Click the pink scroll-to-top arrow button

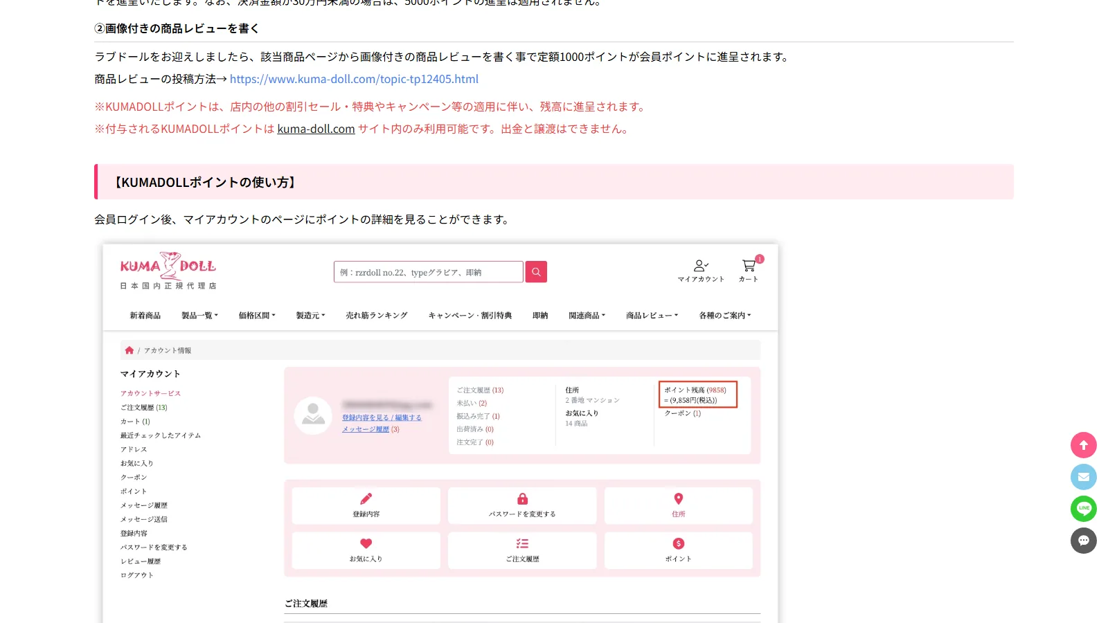[1084, 445]
